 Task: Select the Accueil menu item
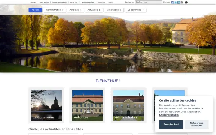point(35,10)
